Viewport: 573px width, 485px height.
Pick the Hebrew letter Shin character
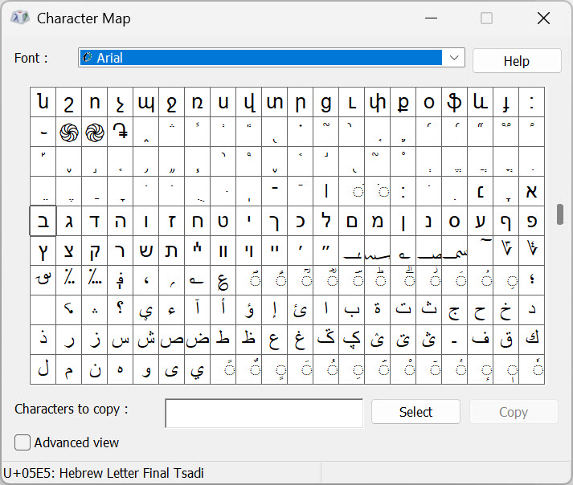(x=146, y=251)
